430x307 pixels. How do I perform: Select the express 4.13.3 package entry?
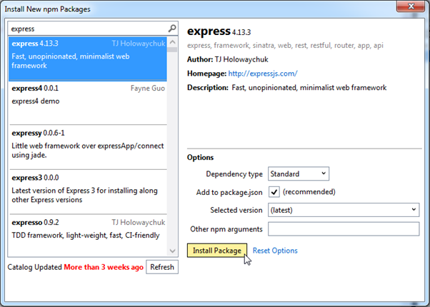87,58
